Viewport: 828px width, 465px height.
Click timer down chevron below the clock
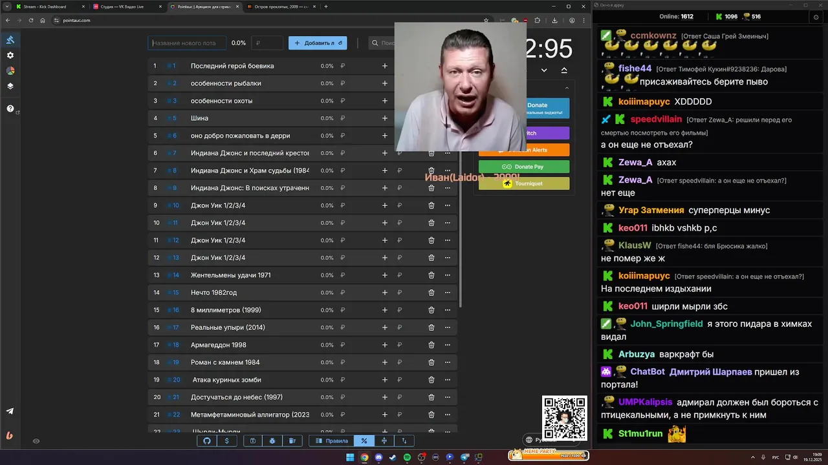coord(544,70)
